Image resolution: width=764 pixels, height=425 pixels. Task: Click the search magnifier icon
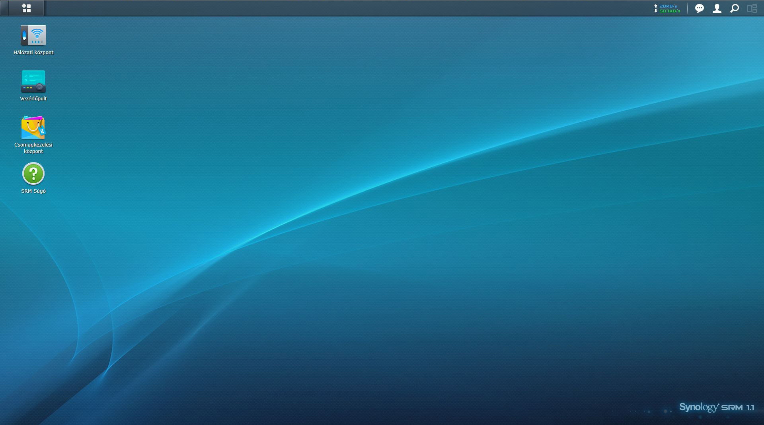tap(735, 8)
